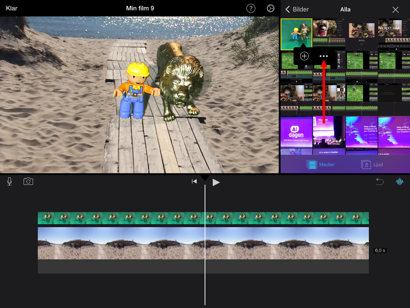Go back to Bilder albums
410x308 pixels.
coord(297,9)
